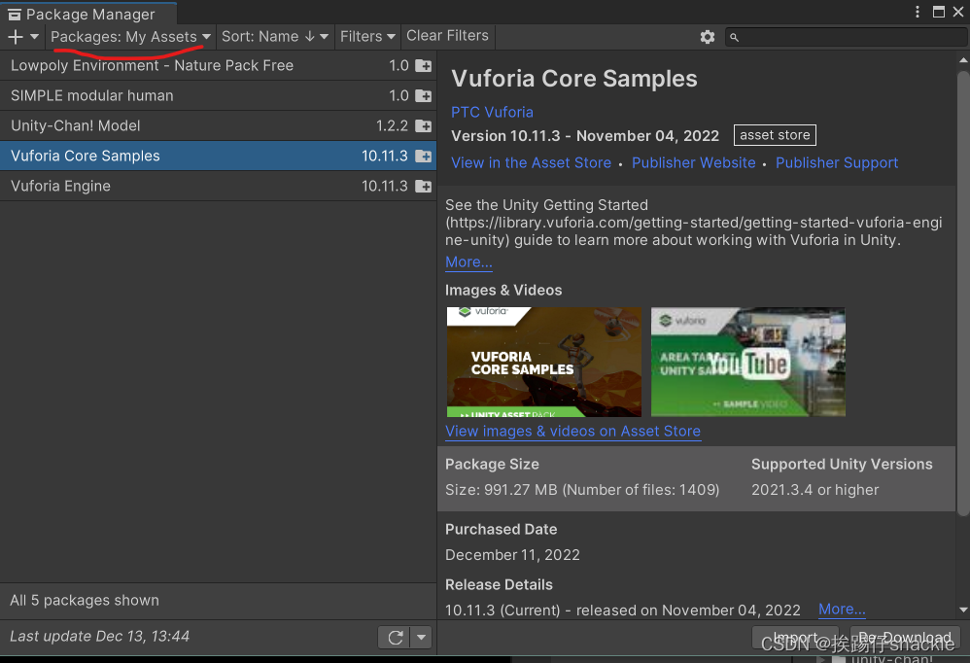Click Clear Filters
The image size is (970, 663).
(x=447, y=36)
